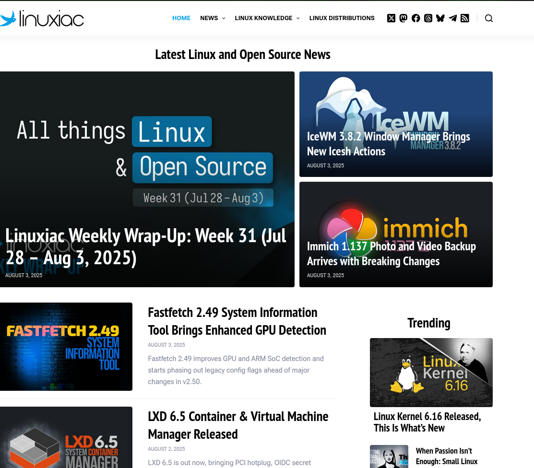Click the LXD article's August 2, 2025 date
The image size is (534, 468).
(166, 449)
